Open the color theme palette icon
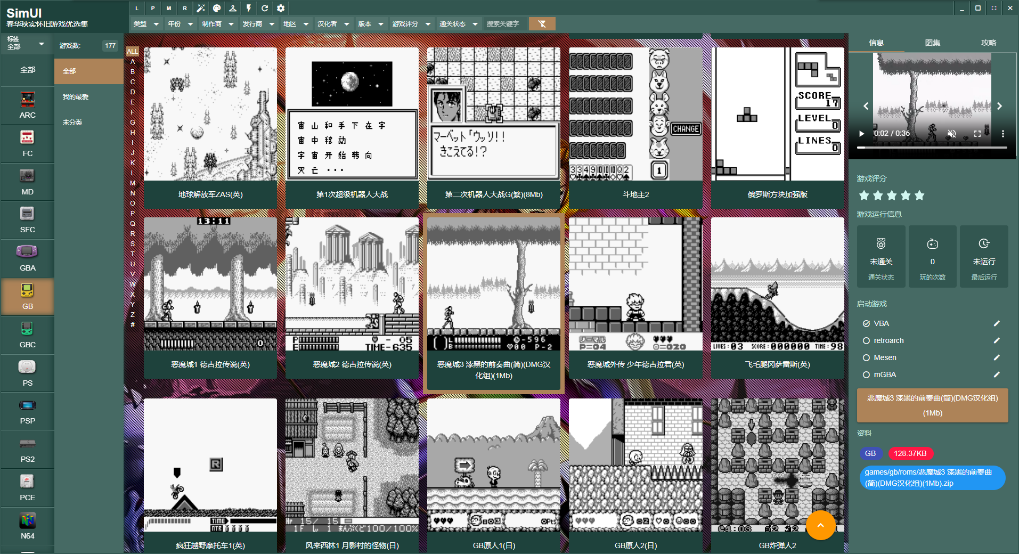The image size is (1019, 554). pyautogui.click(x=217, y=8)
